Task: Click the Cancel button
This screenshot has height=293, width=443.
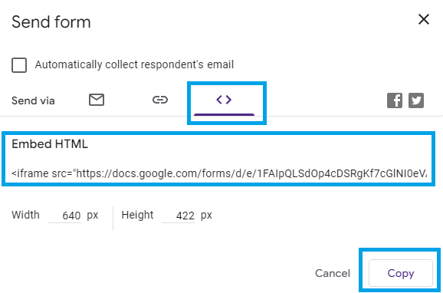Action: point(333,273)
